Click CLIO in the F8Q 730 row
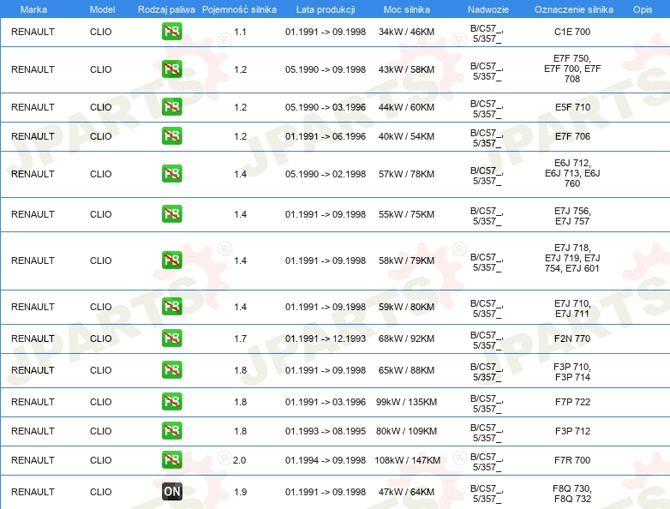Screen dimensions: 670x509 [x=101, y=492]
